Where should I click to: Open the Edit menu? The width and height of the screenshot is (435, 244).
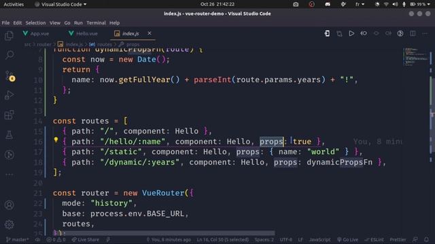click(18, 23)
